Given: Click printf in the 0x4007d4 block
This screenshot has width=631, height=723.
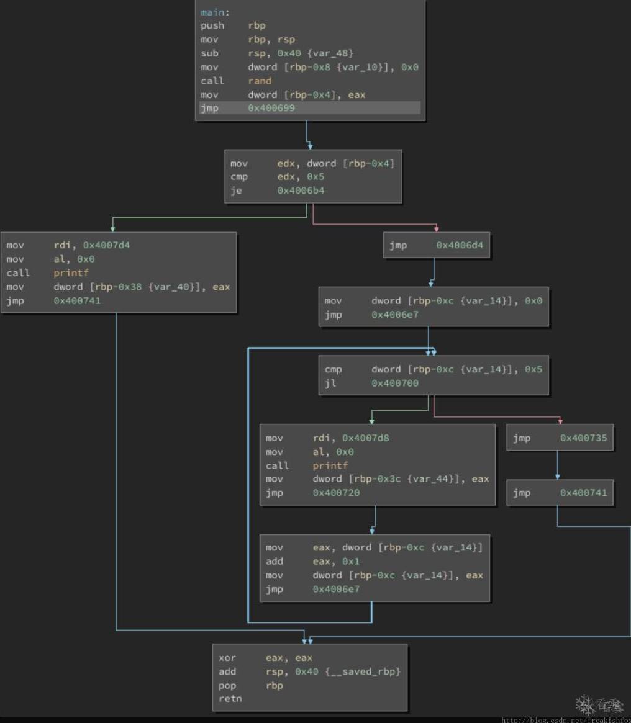Looking at the screenshot, I should 71,273.
